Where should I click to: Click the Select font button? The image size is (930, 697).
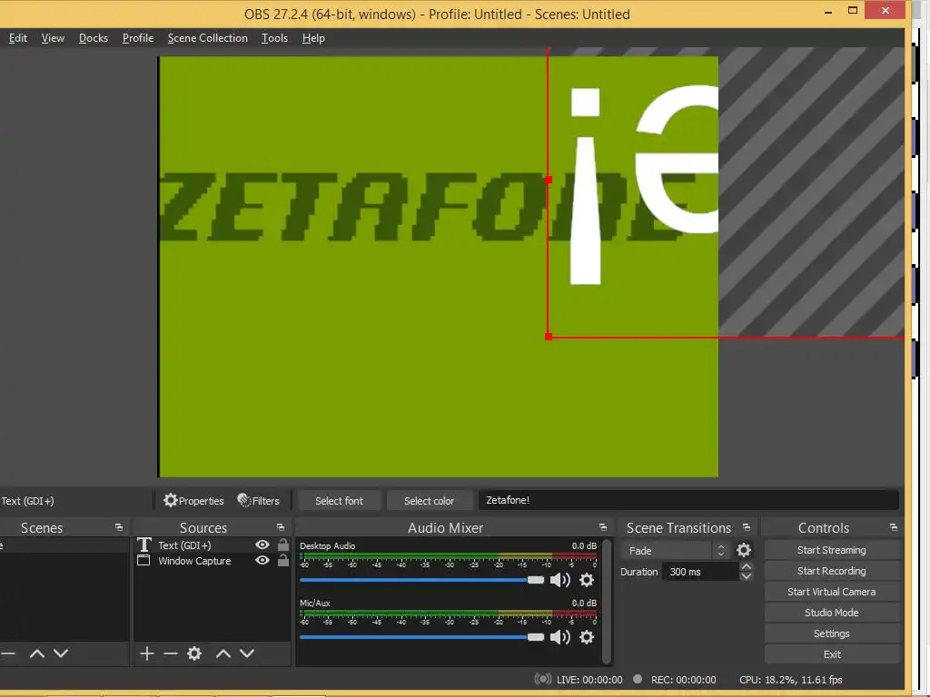[340, 501]
